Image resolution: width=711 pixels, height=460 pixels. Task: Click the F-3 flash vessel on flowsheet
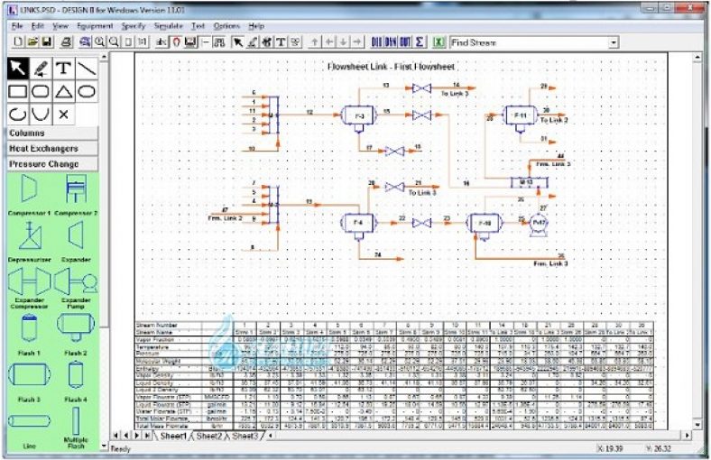(x=358, y=115)
